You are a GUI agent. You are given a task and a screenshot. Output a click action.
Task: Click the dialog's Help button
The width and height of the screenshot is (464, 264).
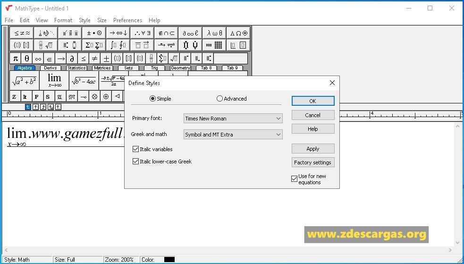pyautogui.click(x=313, y=129)
